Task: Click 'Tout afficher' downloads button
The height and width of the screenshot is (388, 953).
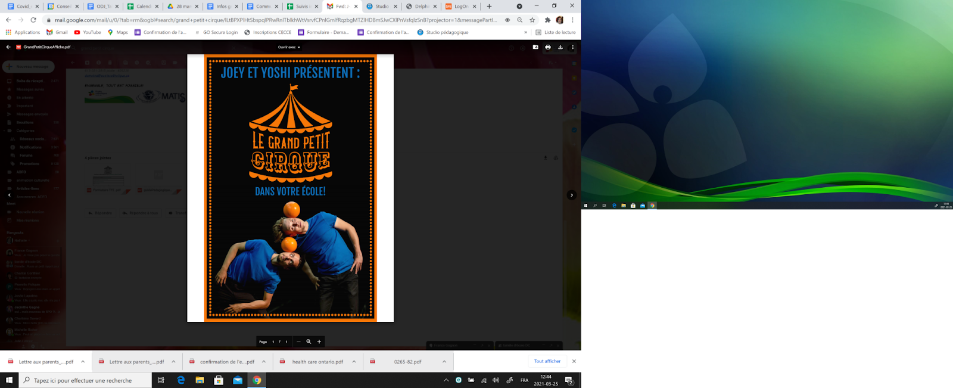Action: click(547, 361)
